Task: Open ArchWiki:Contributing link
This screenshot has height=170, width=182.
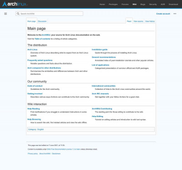Action: pyautogui.click(x=102, y=109)
